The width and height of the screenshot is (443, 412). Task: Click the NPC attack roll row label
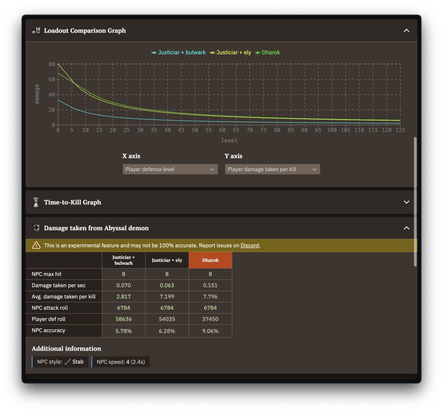point(50,308)
